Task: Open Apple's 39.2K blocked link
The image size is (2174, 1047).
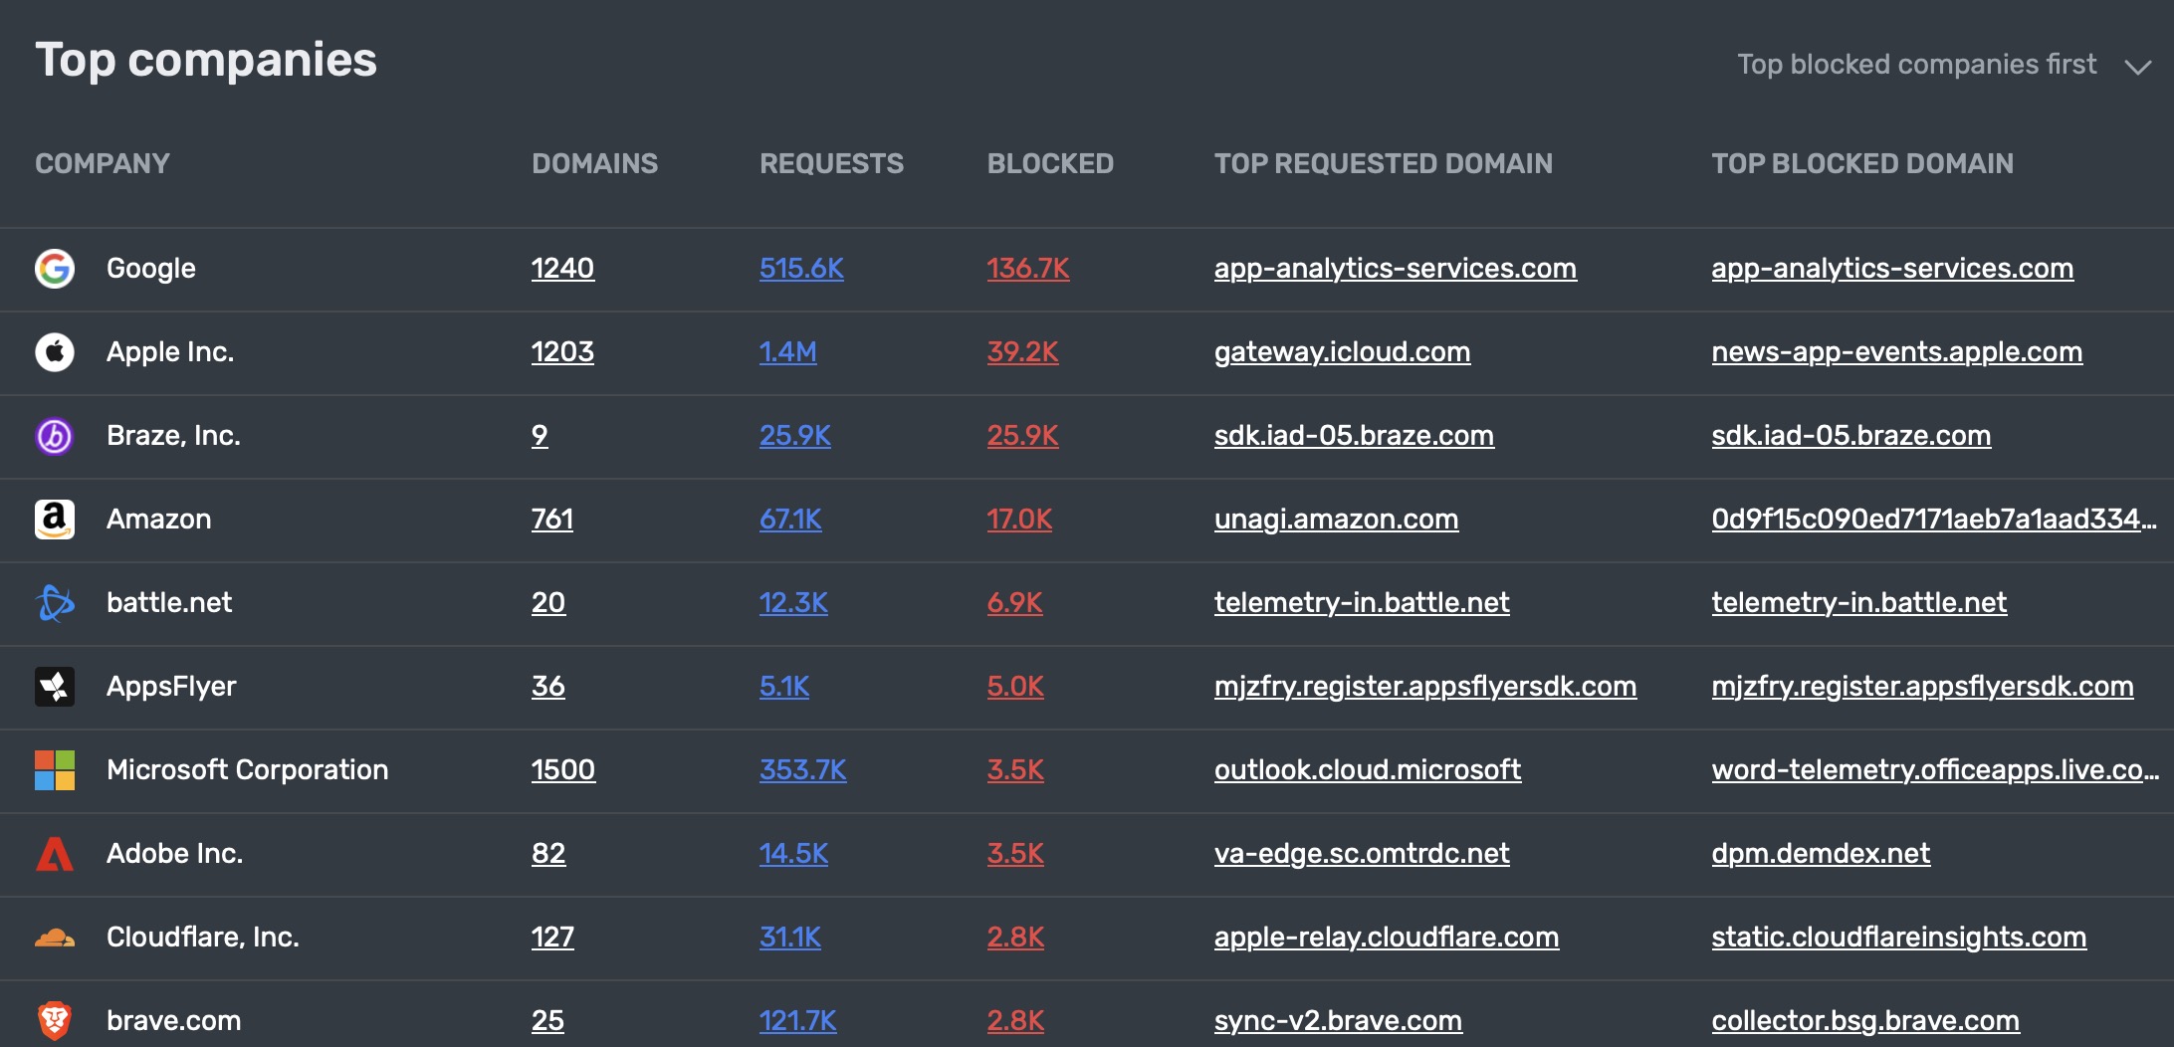Action: coord(1022,352)
